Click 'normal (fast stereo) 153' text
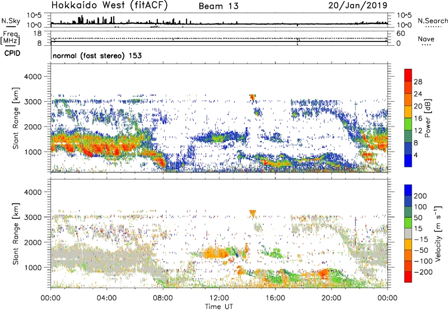This screenshot has height=310, width=448. (x=97, y=56)
